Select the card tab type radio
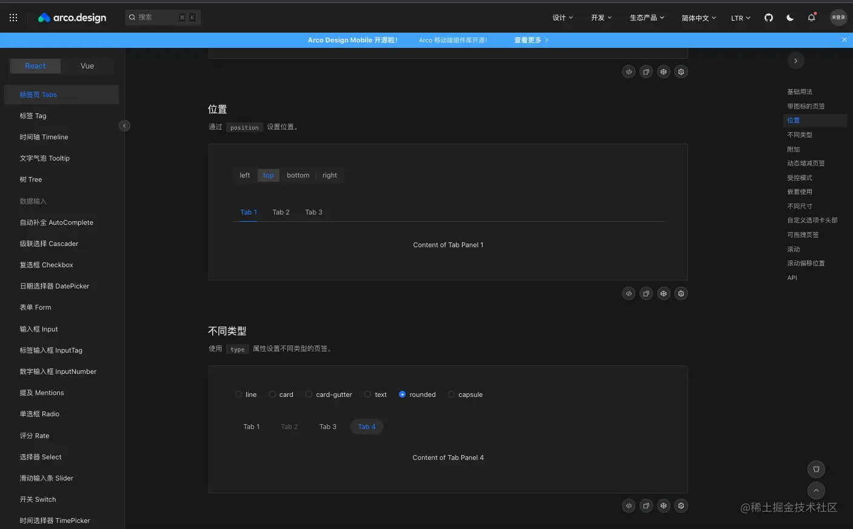 click(272, 394)
